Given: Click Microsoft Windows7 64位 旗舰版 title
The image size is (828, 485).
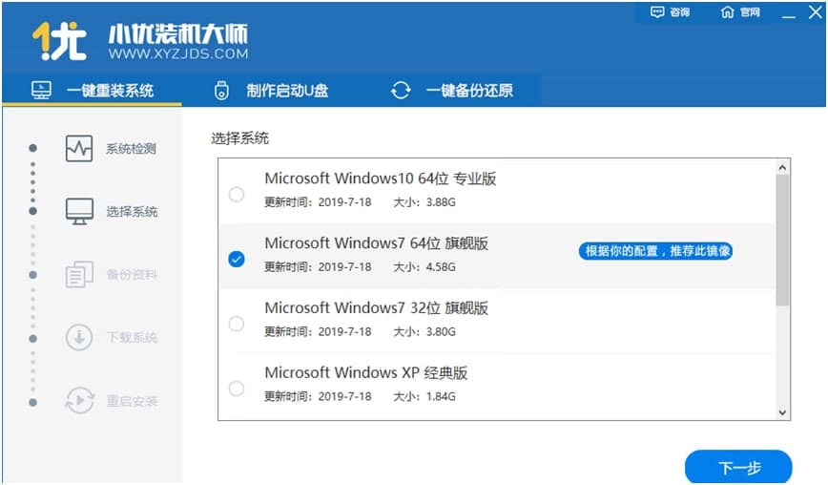Looking at the screenshot, I should [x=376, y=243].
